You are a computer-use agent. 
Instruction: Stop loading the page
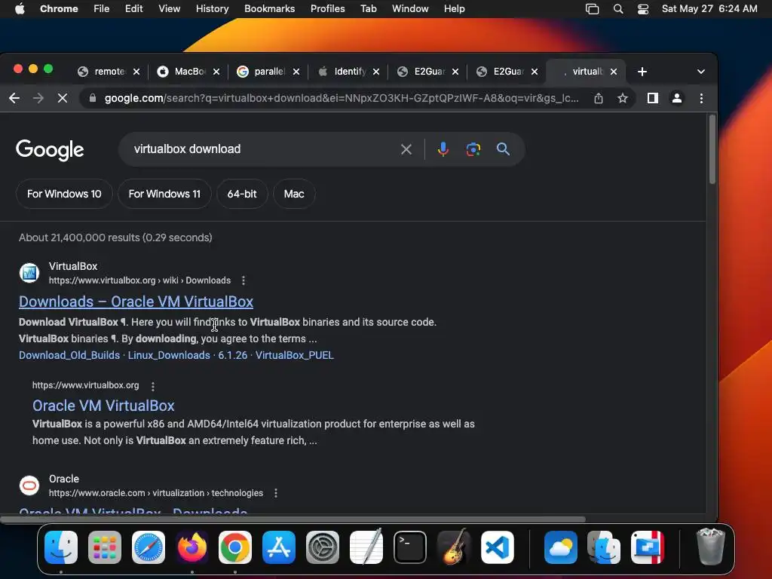pos(63,99)
